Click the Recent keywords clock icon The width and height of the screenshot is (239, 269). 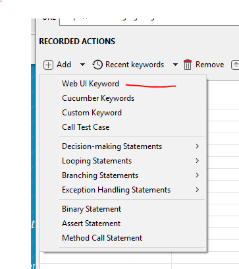[97, 65]
